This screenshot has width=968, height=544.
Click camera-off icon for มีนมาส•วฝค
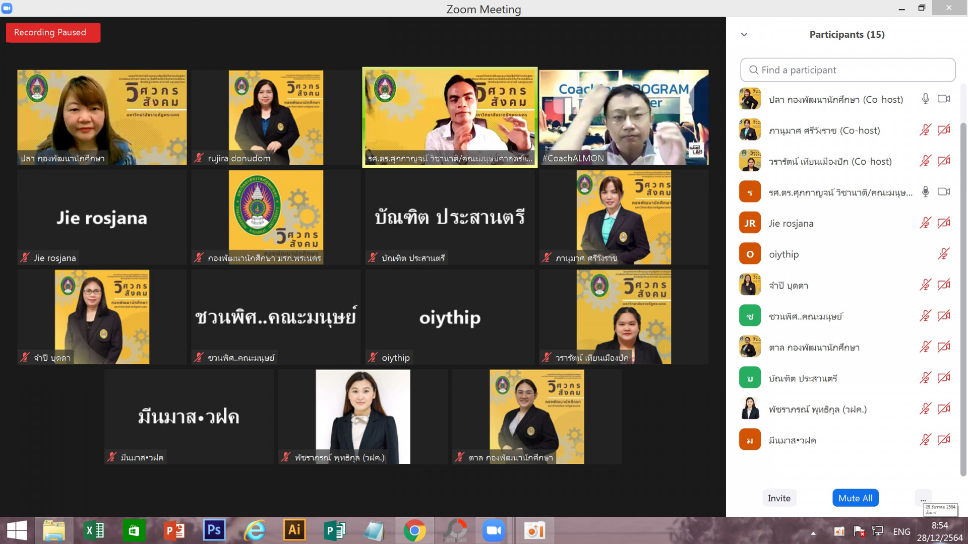944,440
